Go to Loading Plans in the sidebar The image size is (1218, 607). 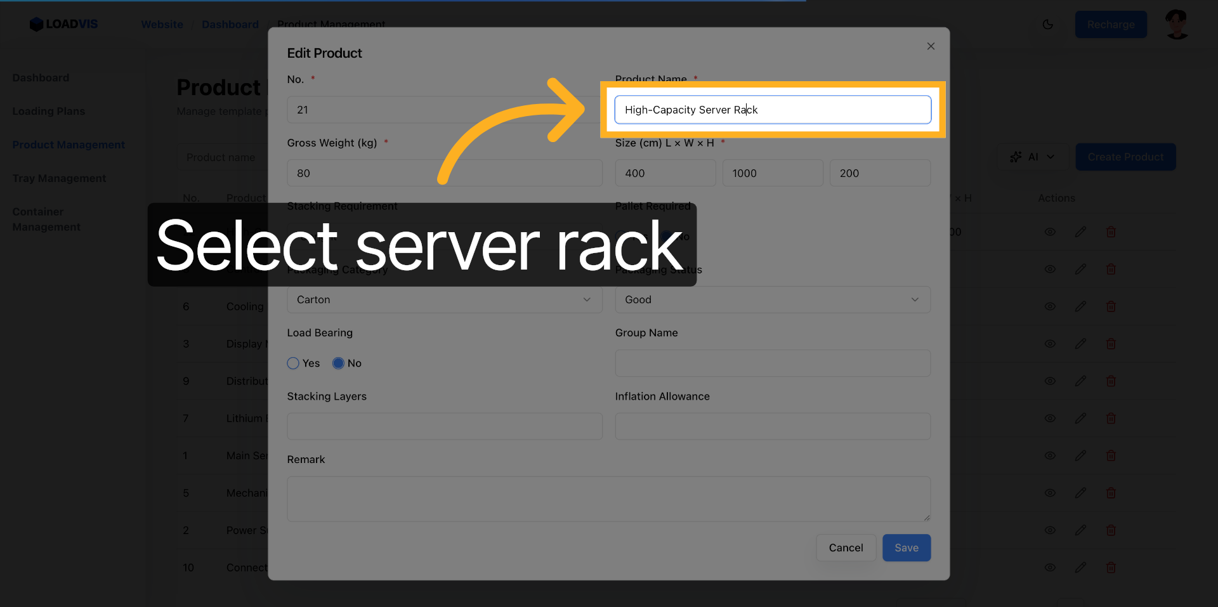click(49, 111)
